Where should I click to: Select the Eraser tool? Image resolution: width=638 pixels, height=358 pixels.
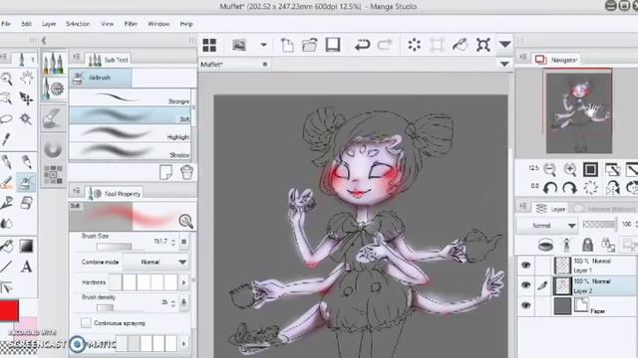27,203
